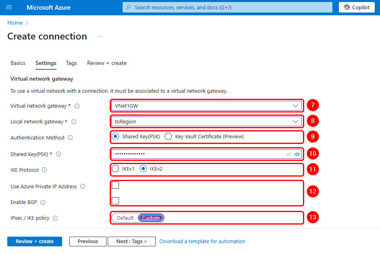Open the Local network gateway dropdown
Viewport: 380px width, 254px height.
(207, 121)
